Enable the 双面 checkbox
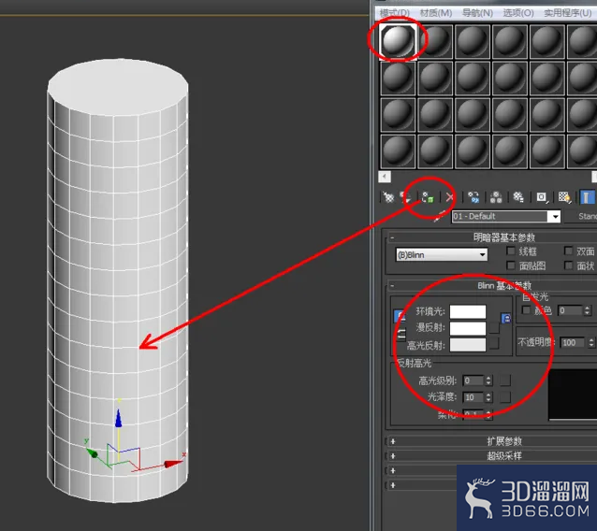The image size is (597, 531). point(568,251)
